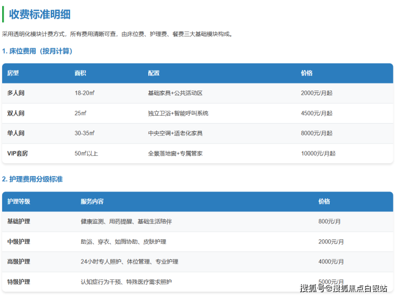
Task: Click the VIP套房 row label
Action: [x=18, y=154]
